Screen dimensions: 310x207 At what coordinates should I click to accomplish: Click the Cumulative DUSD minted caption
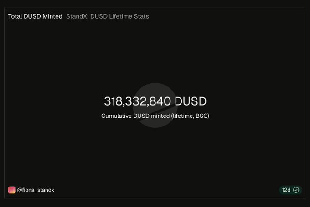135,116
